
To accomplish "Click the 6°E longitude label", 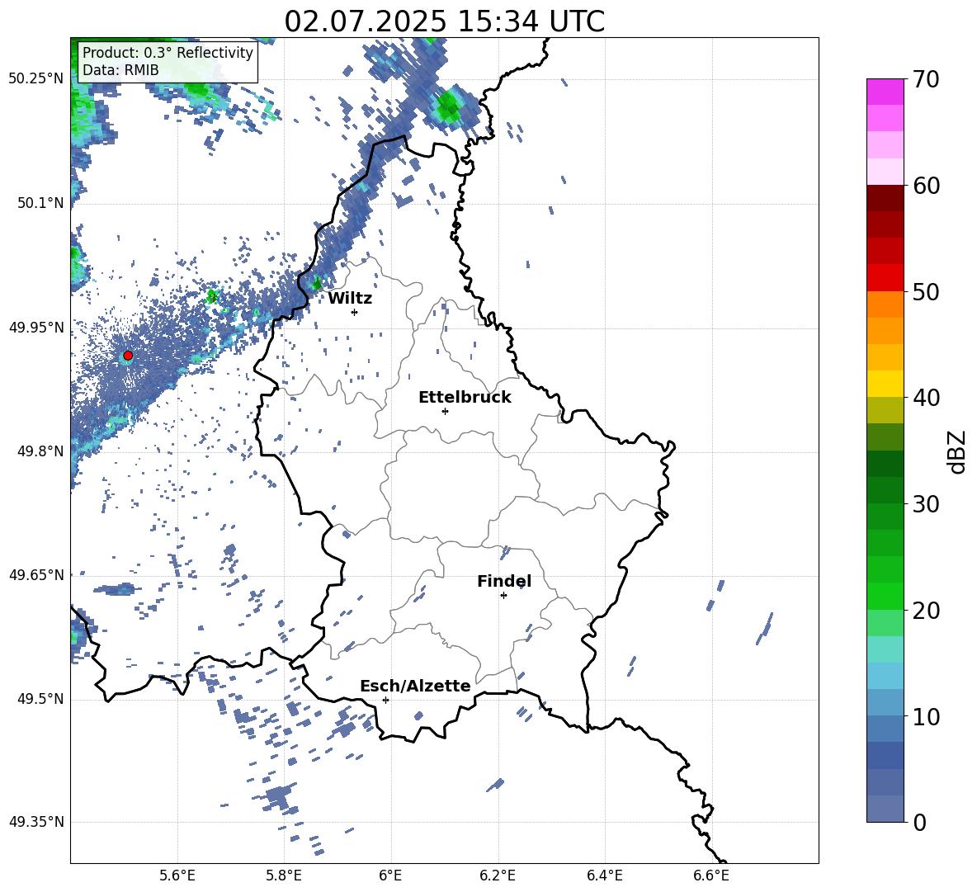I will click(390, 875).
